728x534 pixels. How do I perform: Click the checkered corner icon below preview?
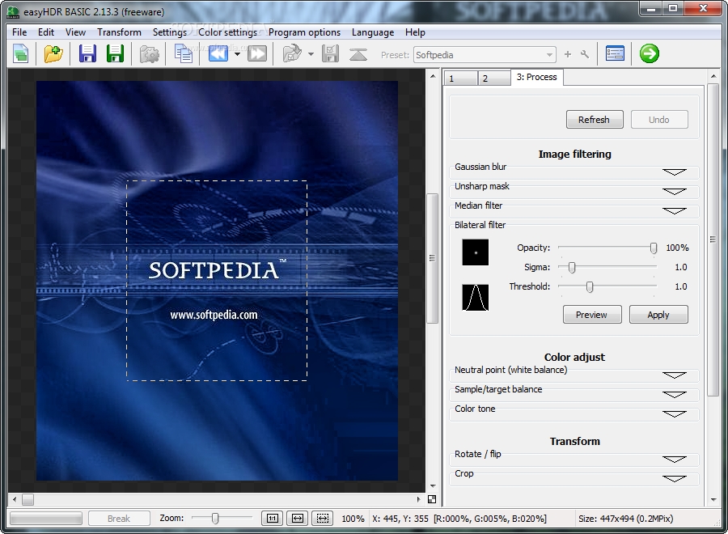(x=432, y=499)
